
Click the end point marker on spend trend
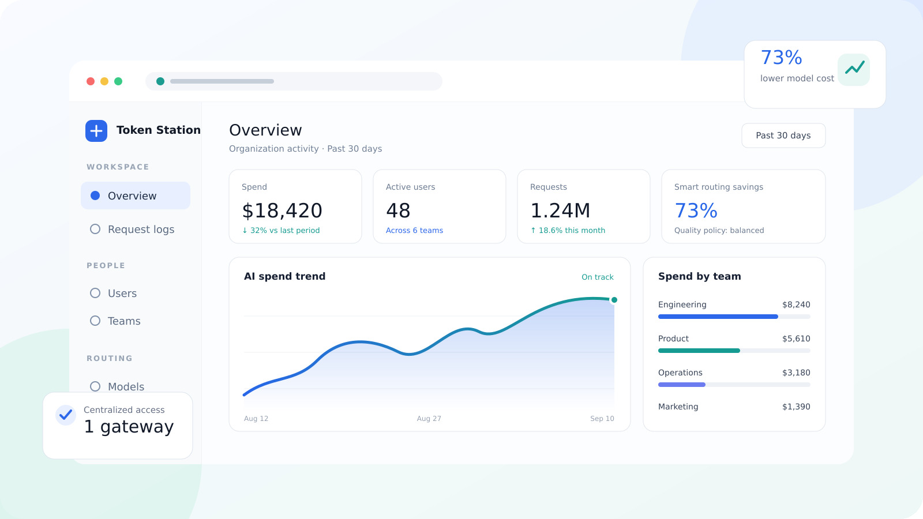tap(614, 300)
